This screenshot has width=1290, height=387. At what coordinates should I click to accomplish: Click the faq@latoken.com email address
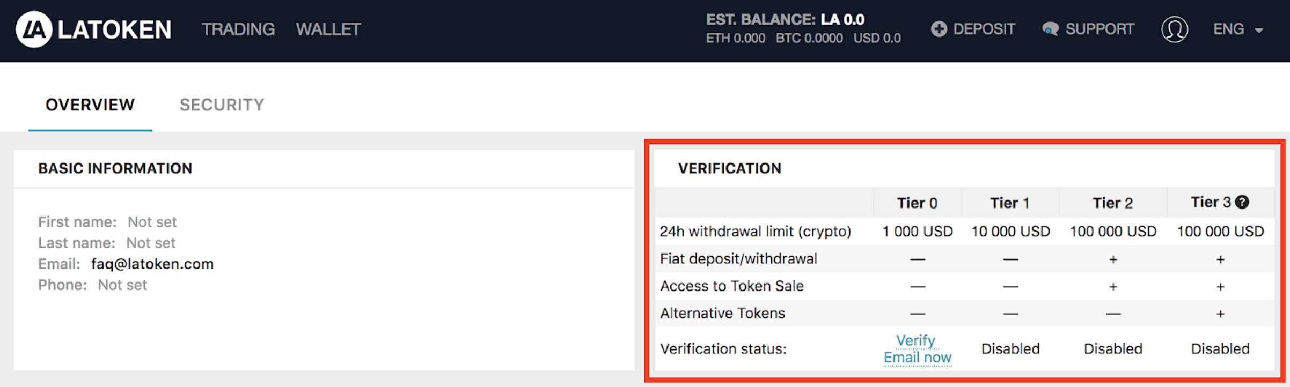coord(152,264)
